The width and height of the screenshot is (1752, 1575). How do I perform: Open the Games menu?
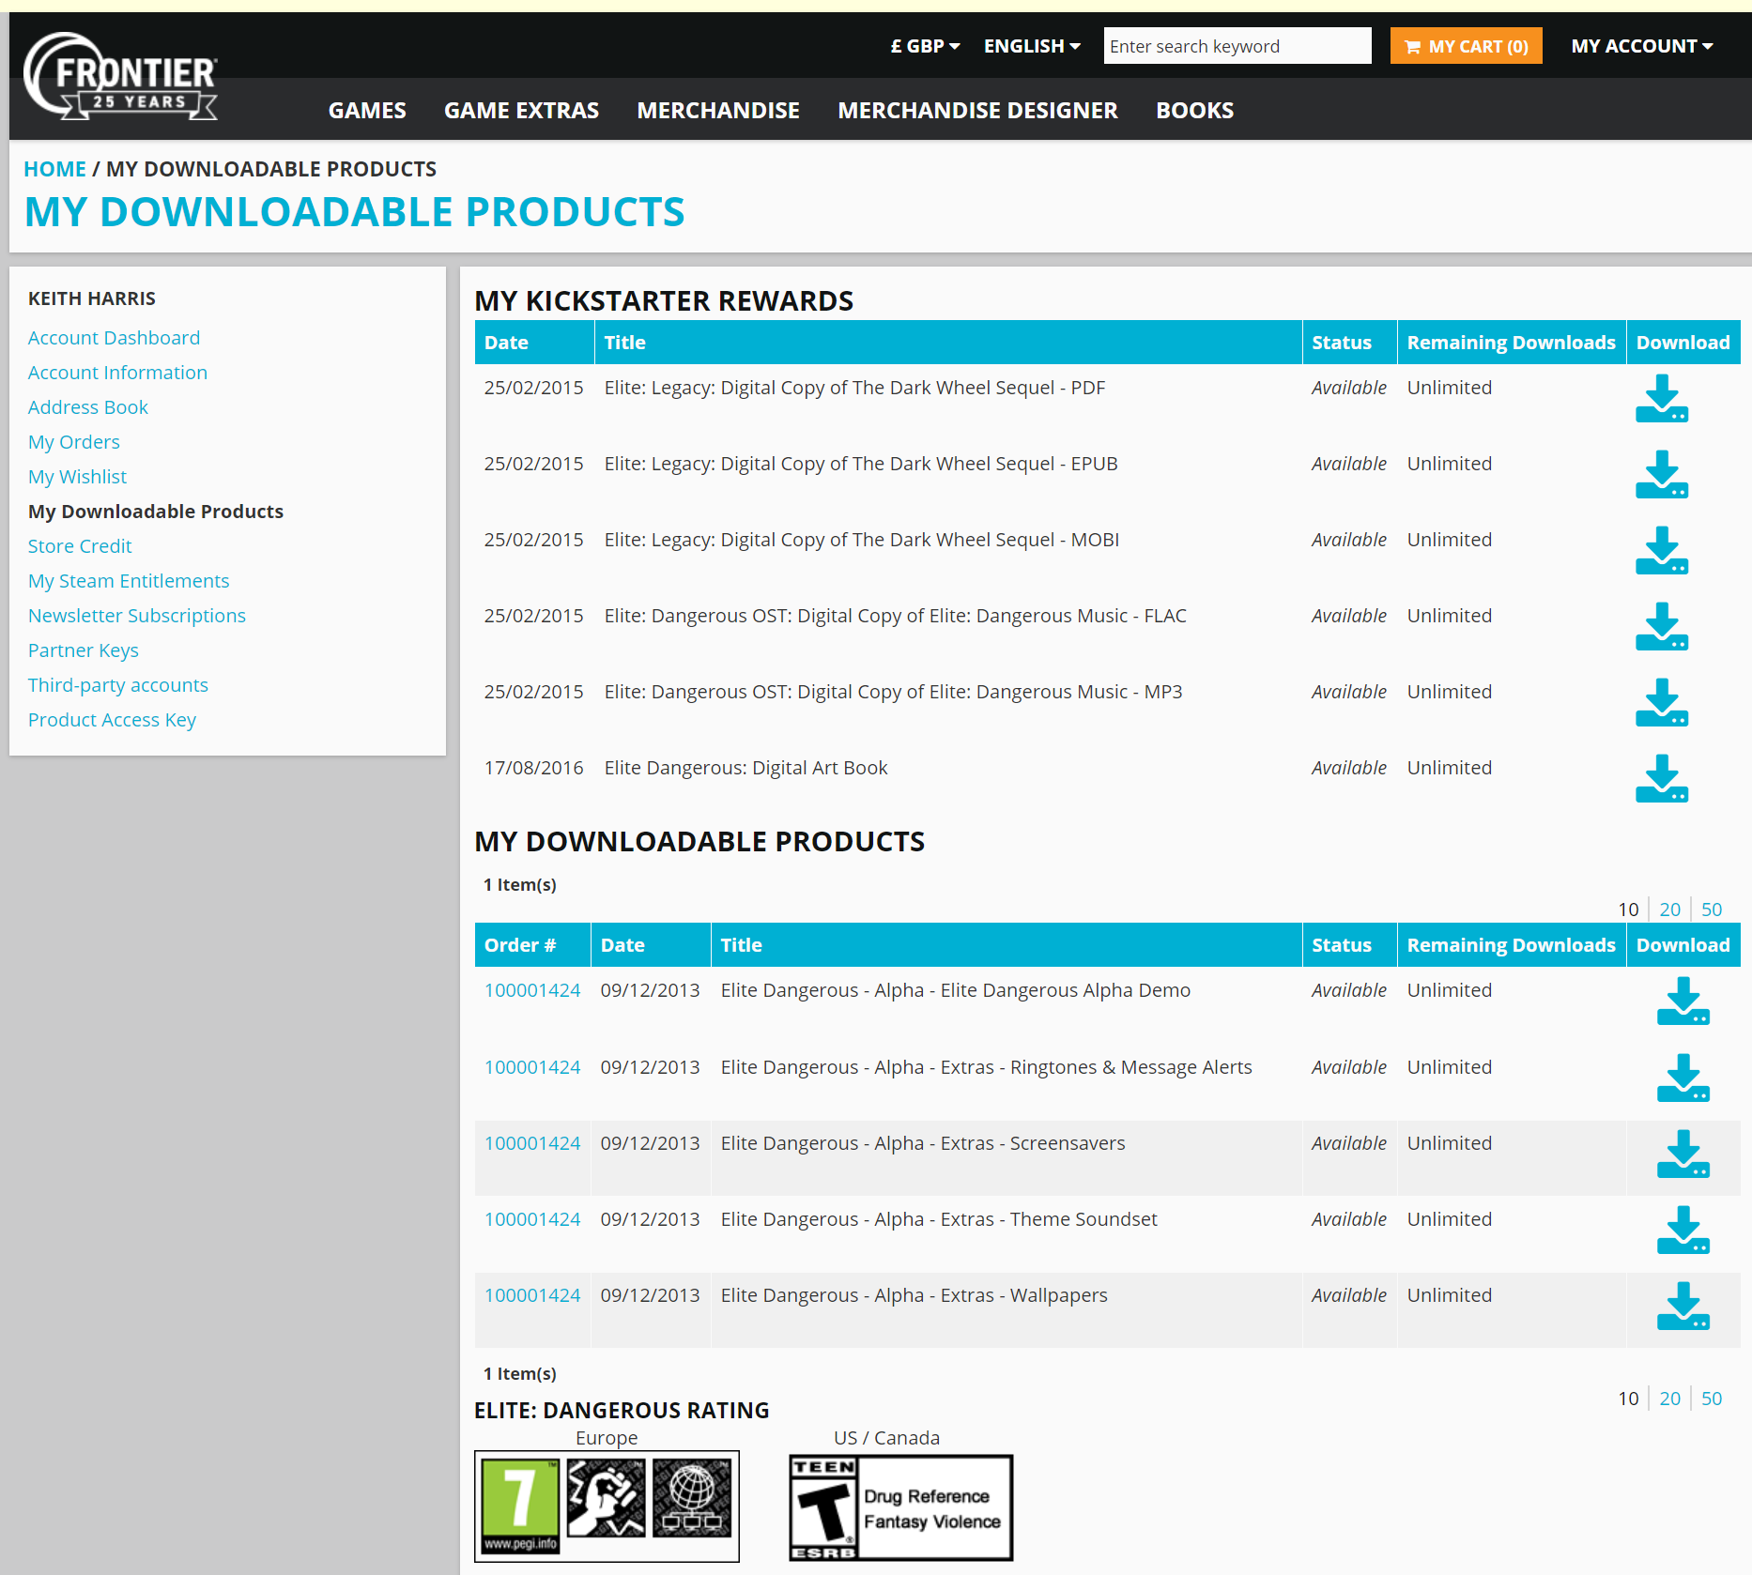click(367, 110)
